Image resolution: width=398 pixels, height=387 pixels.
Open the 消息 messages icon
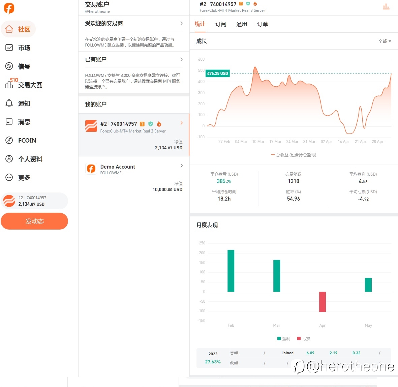pyautogui.click(x=9, y=122)
